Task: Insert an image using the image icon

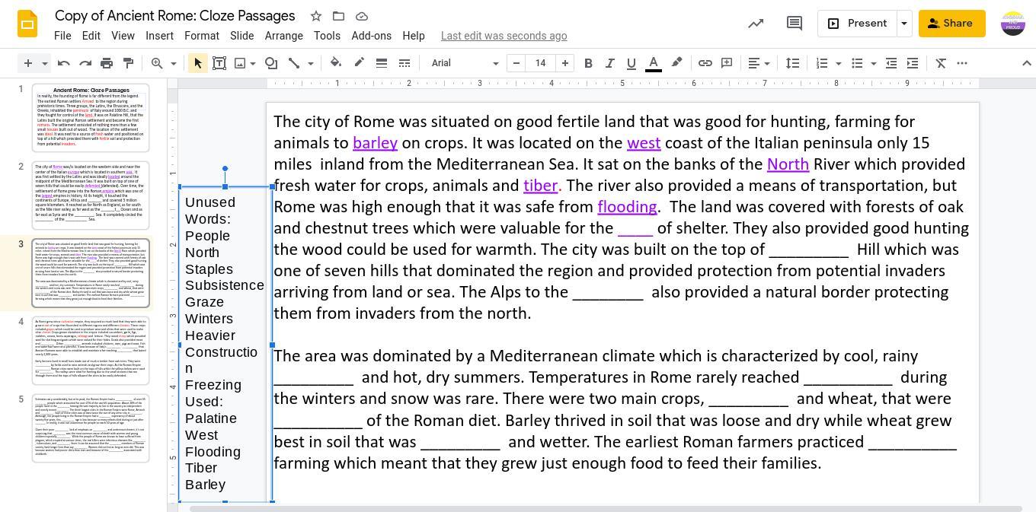Action: (240, 63)
